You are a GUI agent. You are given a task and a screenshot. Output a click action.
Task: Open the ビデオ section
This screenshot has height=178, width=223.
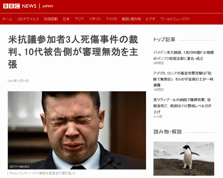pos(151,19)
